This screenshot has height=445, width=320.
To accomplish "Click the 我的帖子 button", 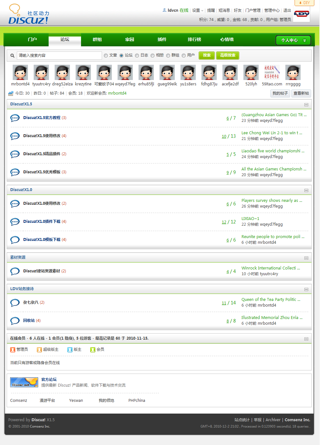I will (x=280, y=93).
